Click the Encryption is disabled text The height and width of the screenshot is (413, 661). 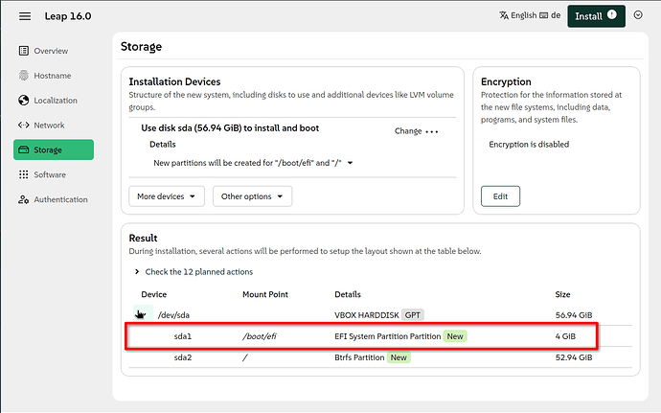point(529,145)
